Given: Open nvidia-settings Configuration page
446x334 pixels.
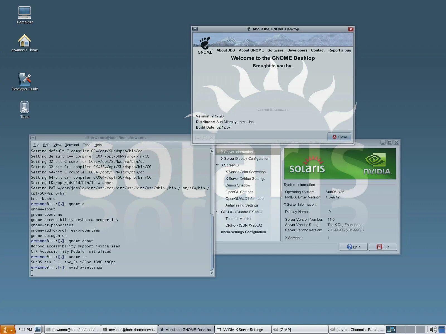Looking at the screenshot, I should point(248,232).
